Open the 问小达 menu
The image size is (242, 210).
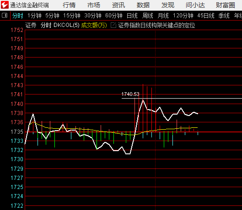pyautogui.click(x=195, y=5)
